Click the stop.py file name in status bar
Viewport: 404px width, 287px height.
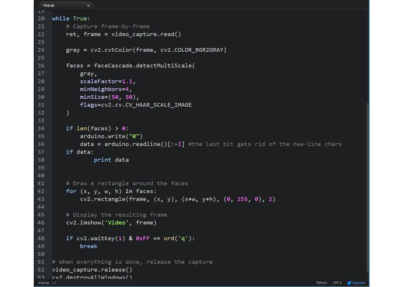click(44, 283)
